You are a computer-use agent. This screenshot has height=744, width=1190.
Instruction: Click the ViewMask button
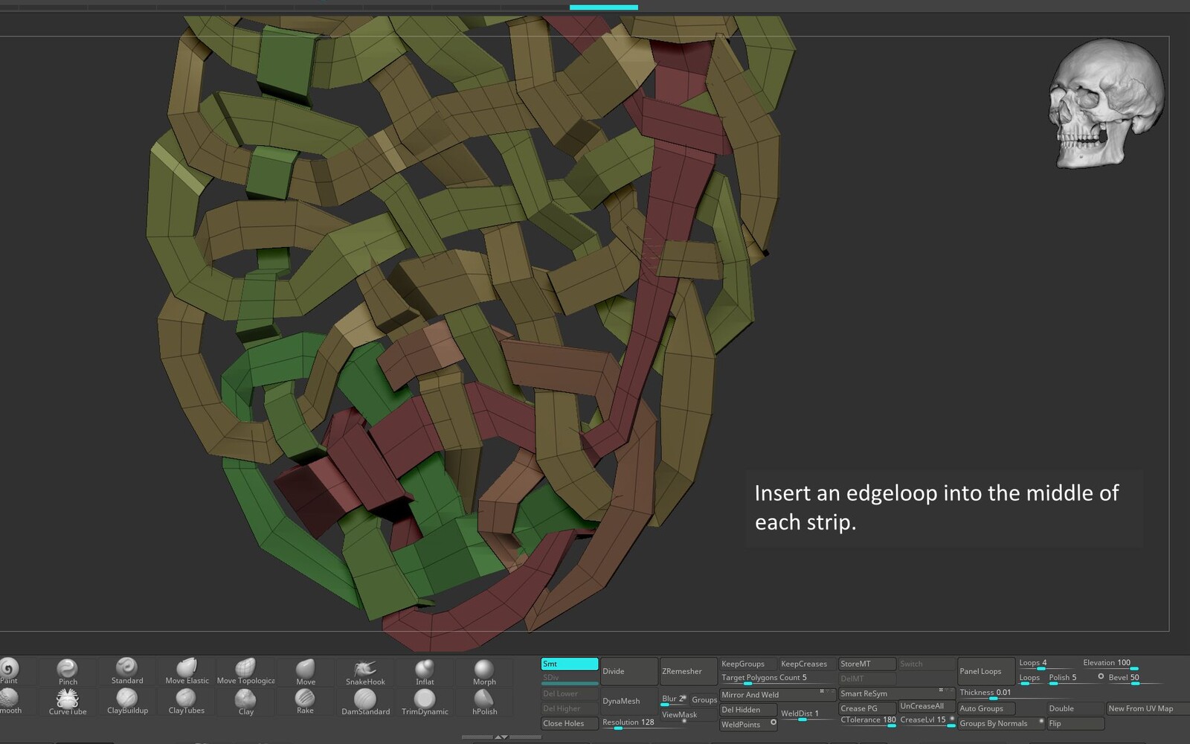pos(688,716)
